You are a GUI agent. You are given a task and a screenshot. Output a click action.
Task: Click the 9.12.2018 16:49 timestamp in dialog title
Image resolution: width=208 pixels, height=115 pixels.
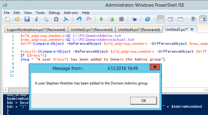click(x=122, y=68)
